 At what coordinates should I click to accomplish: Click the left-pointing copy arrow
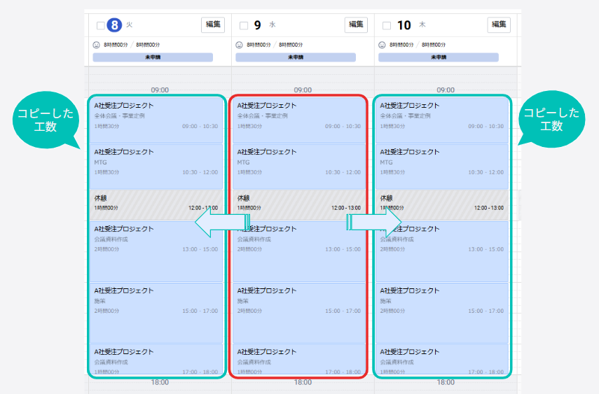coord(223,222)
